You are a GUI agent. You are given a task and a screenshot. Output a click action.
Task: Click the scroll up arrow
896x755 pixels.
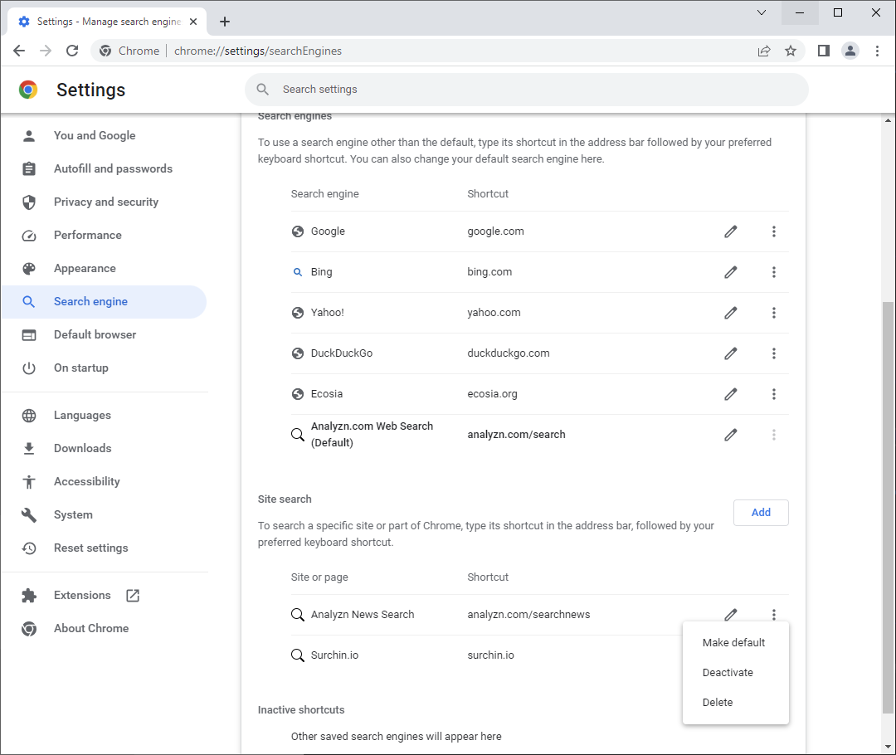(888, 120)
